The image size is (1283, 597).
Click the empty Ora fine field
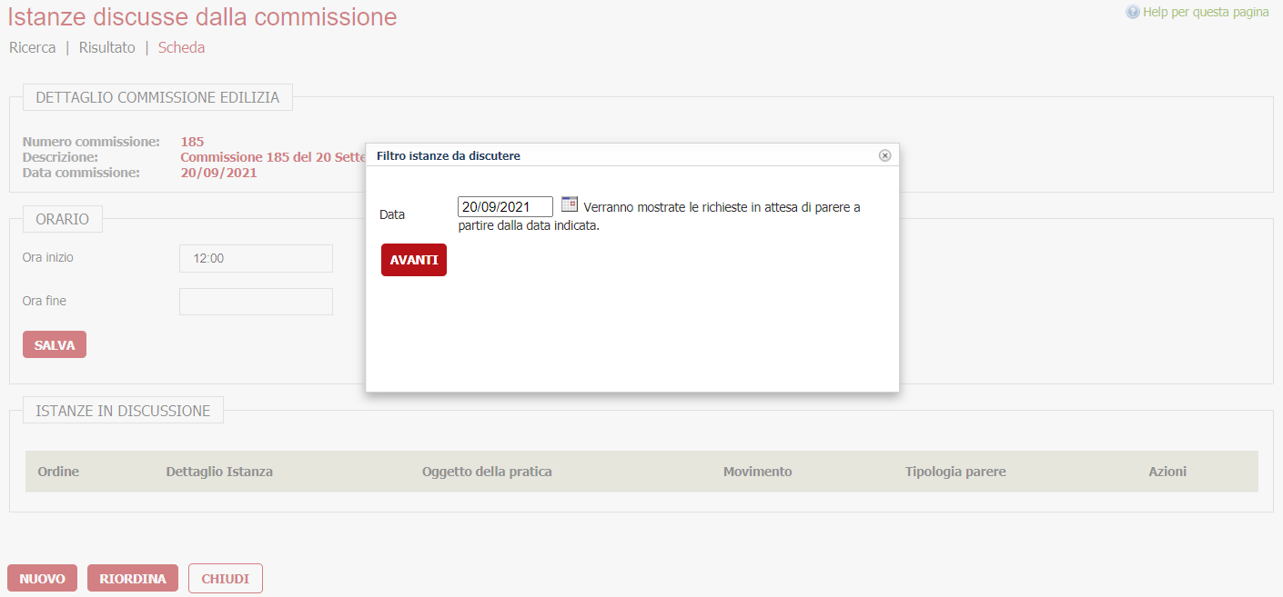[x=256, y=301]
